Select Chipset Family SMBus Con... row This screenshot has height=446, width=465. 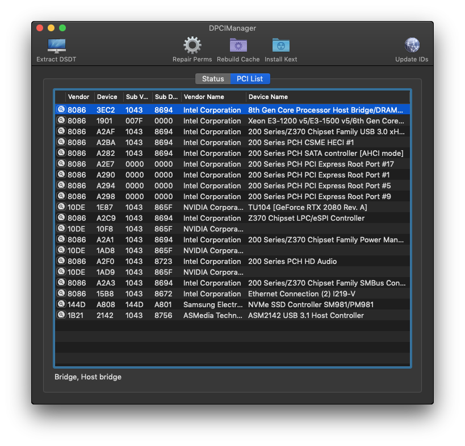[233, 283]
